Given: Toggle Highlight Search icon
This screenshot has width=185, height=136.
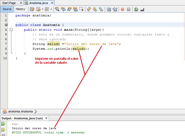Looking at the screenshot, I should click(x=75, y=9).
